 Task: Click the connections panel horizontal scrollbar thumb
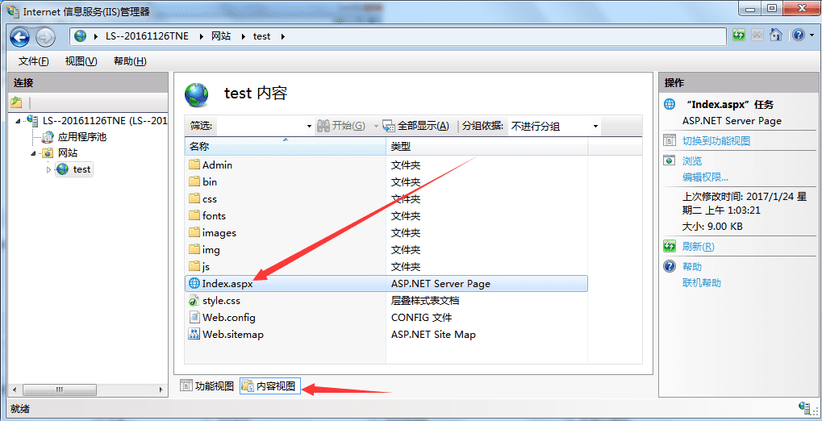point(59,390)
